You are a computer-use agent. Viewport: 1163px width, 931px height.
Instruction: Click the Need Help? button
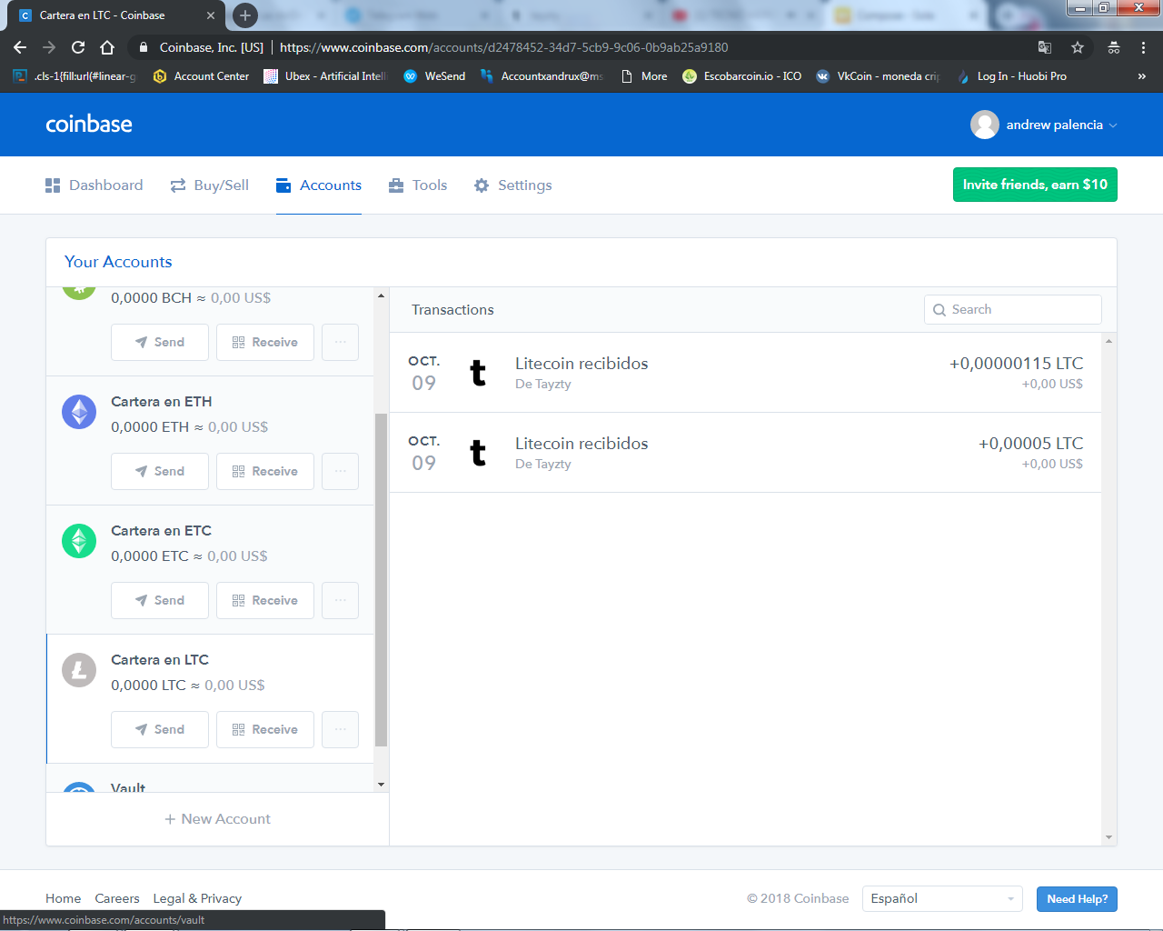(x=1077, y=899)
